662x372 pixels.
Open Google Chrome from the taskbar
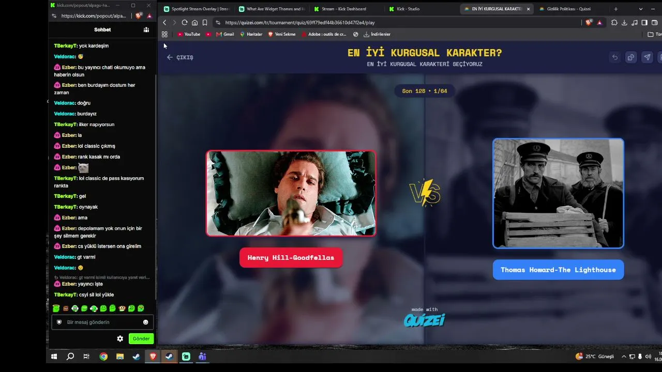click(x=103, y=357)
